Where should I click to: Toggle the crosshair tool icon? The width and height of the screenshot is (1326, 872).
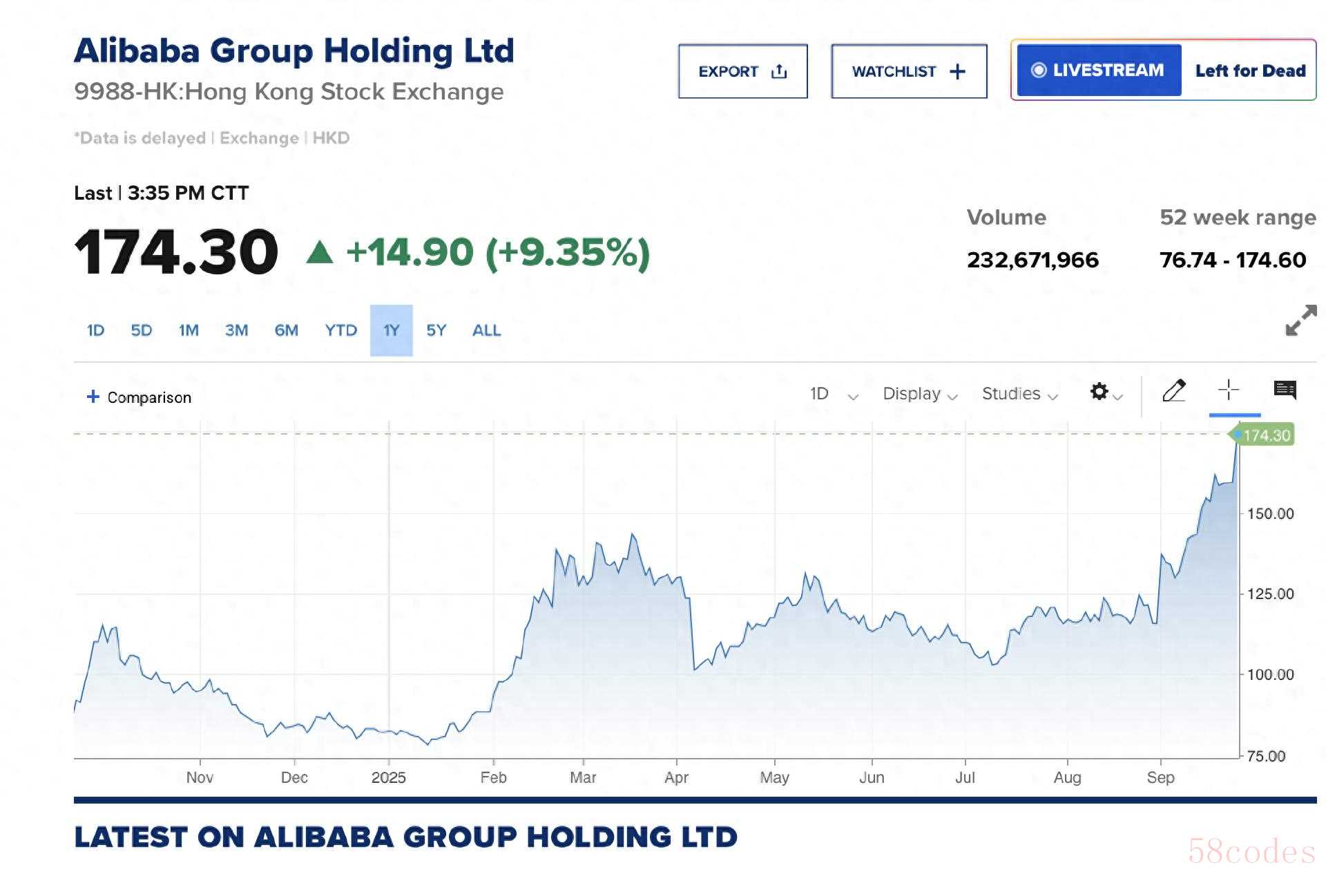coord(1229,390)
